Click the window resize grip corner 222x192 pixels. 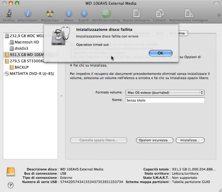[220, 190]
